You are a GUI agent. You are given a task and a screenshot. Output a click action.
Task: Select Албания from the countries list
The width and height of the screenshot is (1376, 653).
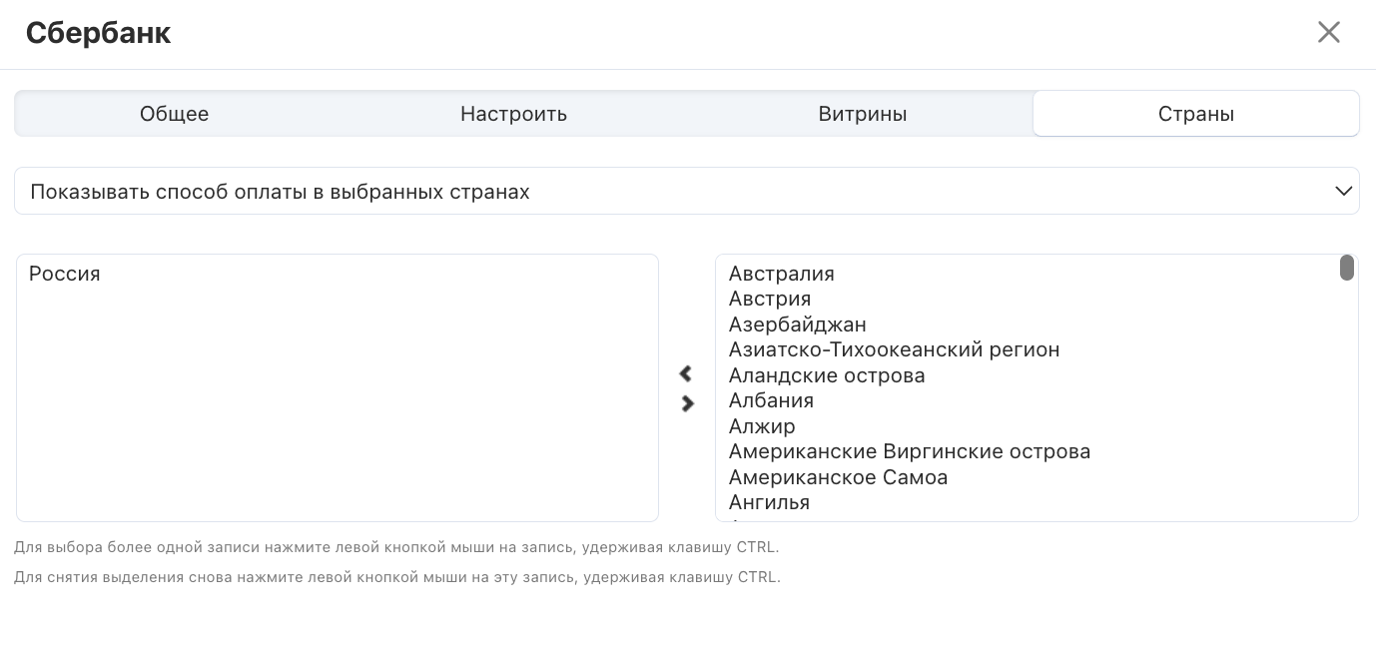tap(771, 400)
